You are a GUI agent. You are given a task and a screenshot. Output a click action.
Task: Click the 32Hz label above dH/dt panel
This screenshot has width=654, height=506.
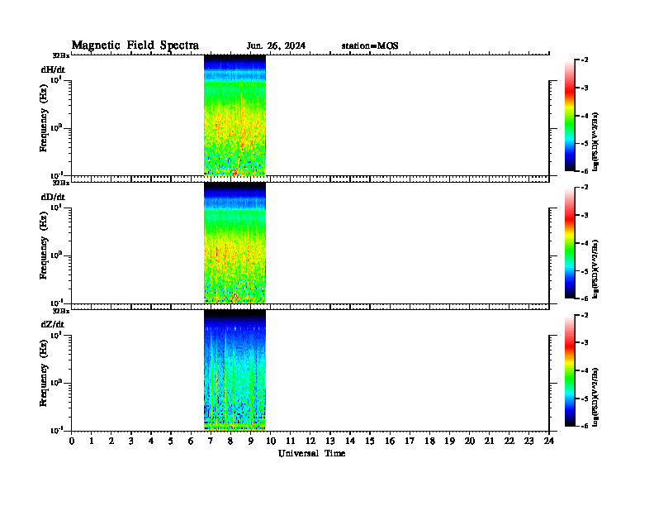click(60, 55)
